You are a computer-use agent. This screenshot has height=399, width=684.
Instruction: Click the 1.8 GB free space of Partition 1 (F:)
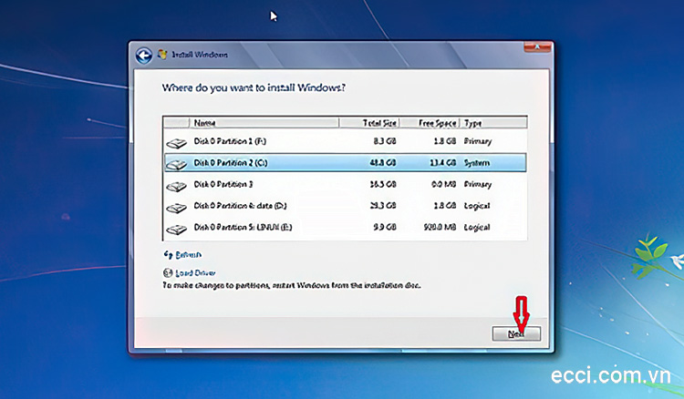click(444, 141)
